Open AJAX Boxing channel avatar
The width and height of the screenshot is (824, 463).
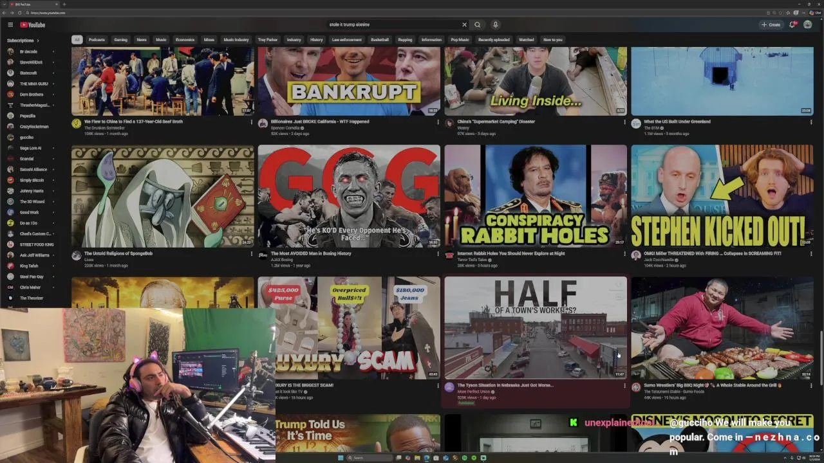pos(263,255)
